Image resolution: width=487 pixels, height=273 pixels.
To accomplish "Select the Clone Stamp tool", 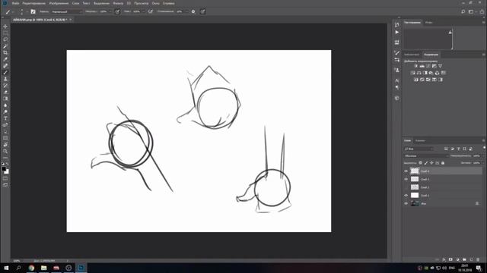I will (x=5, y=79).
